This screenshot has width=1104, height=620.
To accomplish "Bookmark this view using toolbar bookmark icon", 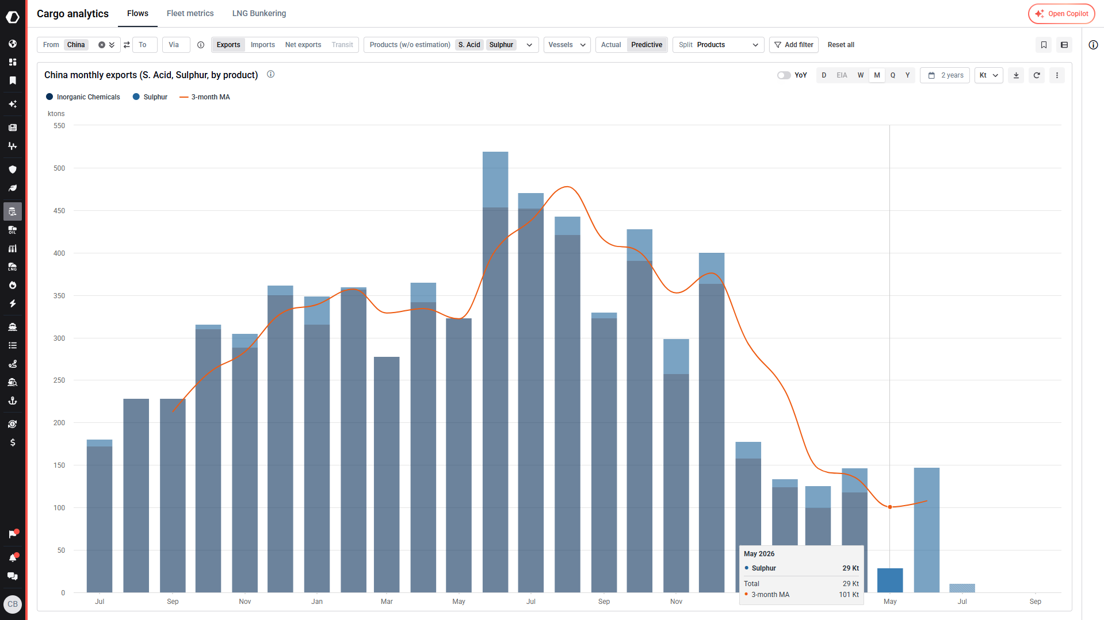I will click(1044, 45).
